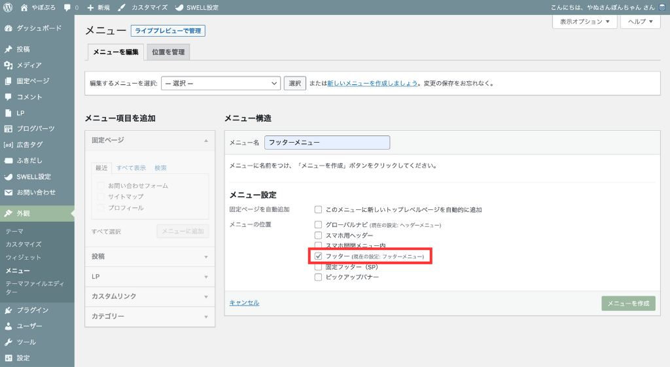Follow 新しいメニューを作成しましょう link
The height and width of the screenshot is (367, 670).
pyautogui.click(x=372, y=83)
